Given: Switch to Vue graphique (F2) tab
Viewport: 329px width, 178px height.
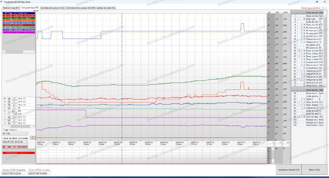Looking at the screenshot, I should 30,8.
